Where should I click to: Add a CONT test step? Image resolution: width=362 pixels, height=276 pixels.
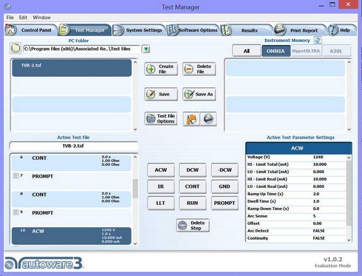coord(192,187)
